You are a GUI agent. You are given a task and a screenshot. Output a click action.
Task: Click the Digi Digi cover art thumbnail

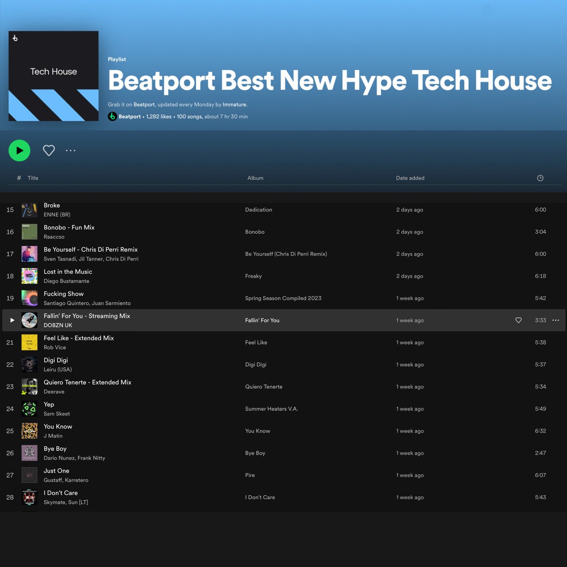pyautogui.click(x=29, y=365)
